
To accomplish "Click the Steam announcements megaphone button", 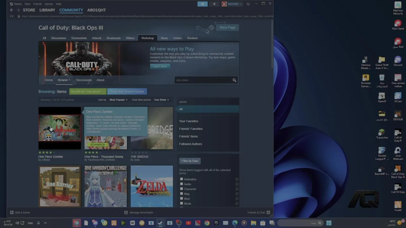I will (x=202, y=4).
